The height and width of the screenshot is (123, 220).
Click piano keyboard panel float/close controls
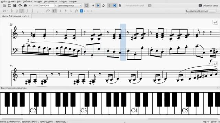pyautogui.click(x=218, y=88)
